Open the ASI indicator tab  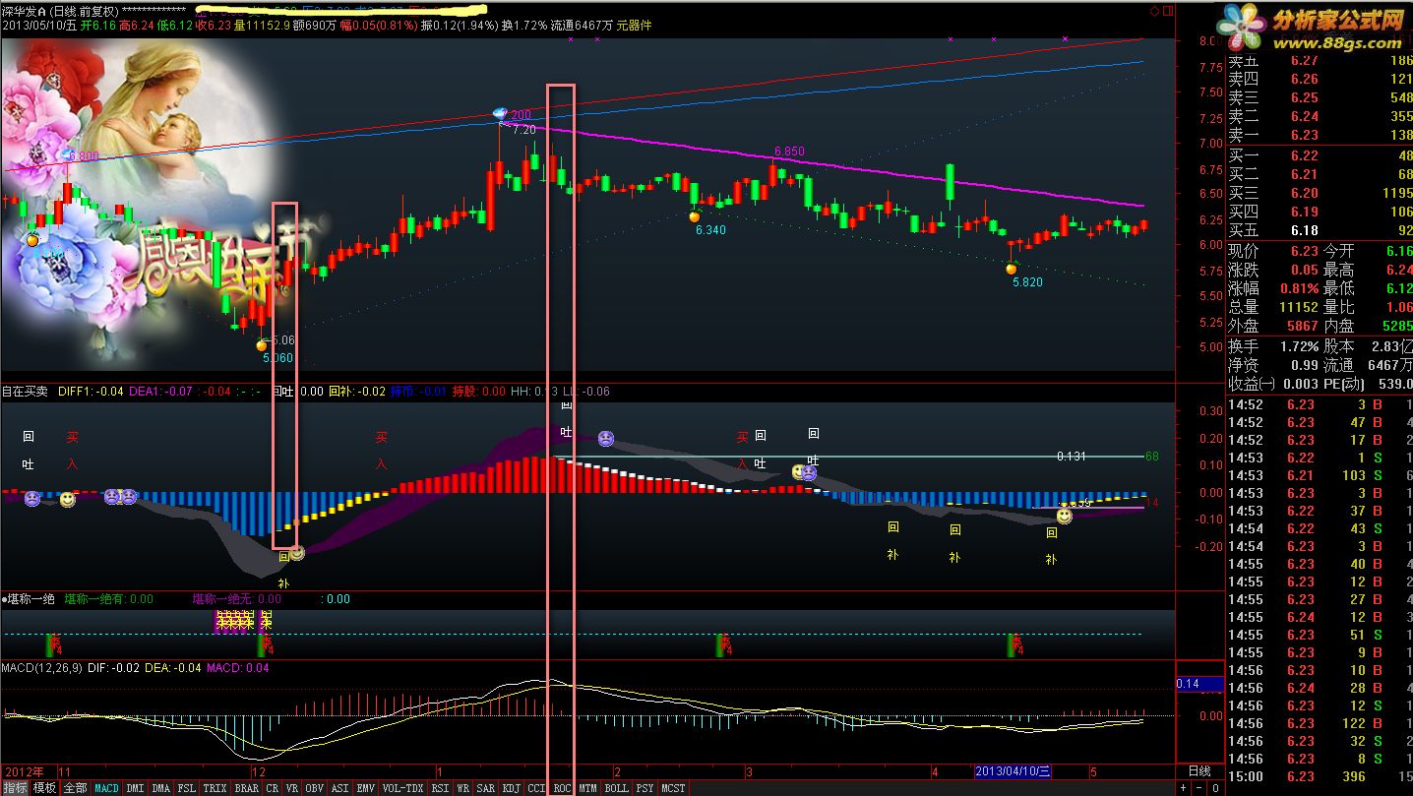339,788
